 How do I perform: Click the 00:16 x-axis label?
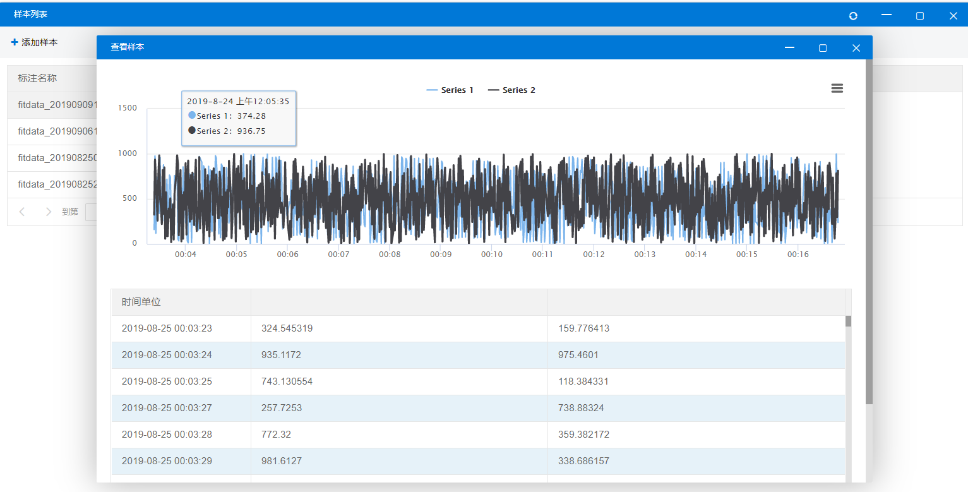coord(798,255)
